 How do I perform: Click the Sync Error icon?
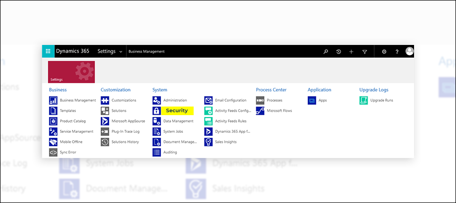click(x=53, y=152)
